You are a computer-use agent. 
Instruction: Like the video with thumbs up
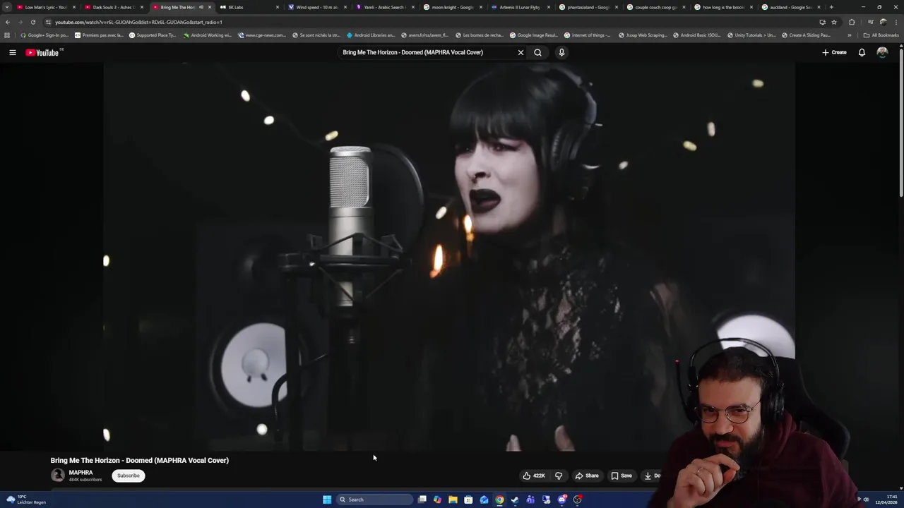click(x=534, y=476)
